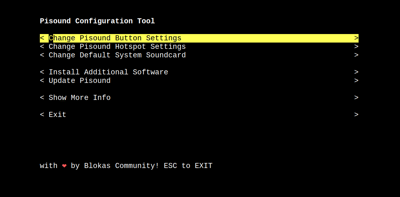Screen dimensions: 400x197
Task: Choose Change Default System Soundcard
Action: 199,55
